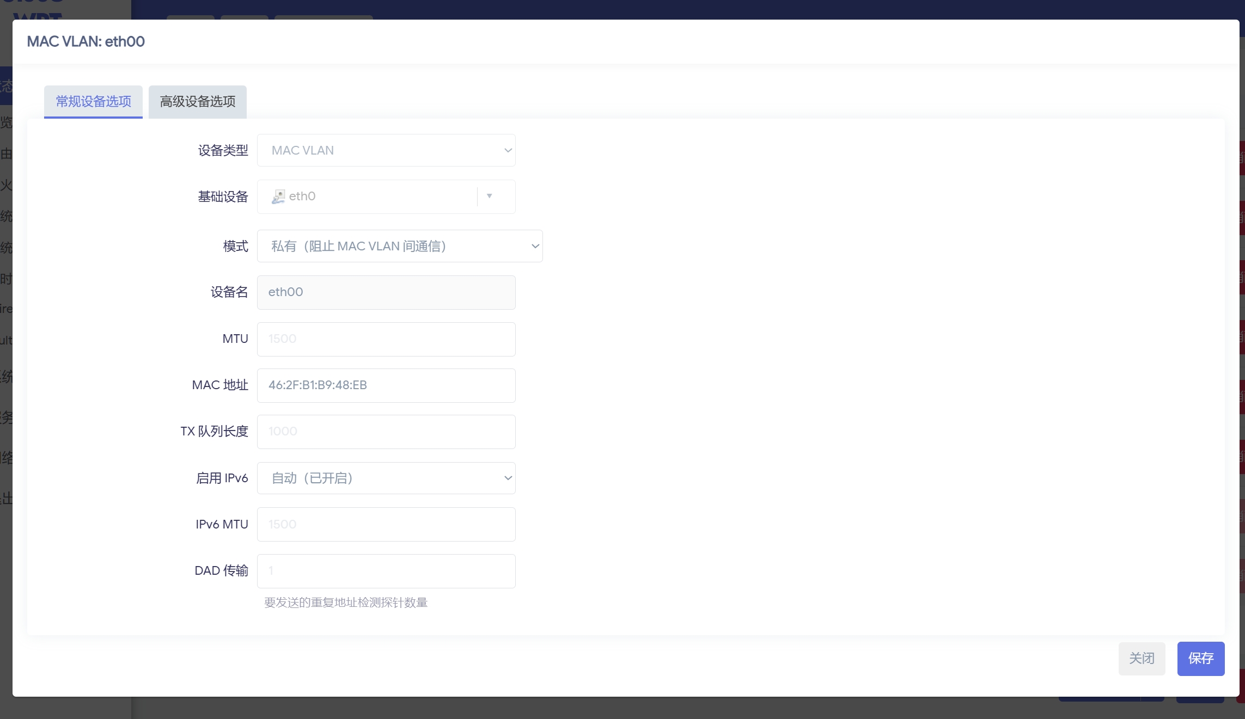Click the MAC VLAN: eth00 dialog title
Viewport: 1245px width, 719px height.
coord(86,41)
